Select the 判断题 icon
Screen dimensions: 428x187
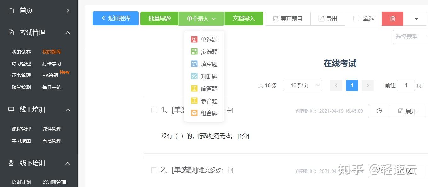pyautogui.click(x=194, y=76)
